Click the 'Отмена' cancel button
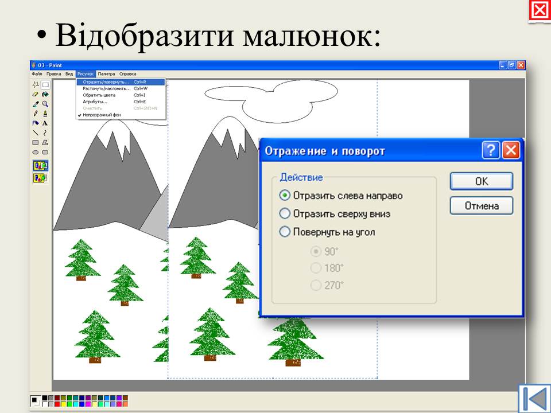Screen dimensions: 551x413 [x=481, y=206]
